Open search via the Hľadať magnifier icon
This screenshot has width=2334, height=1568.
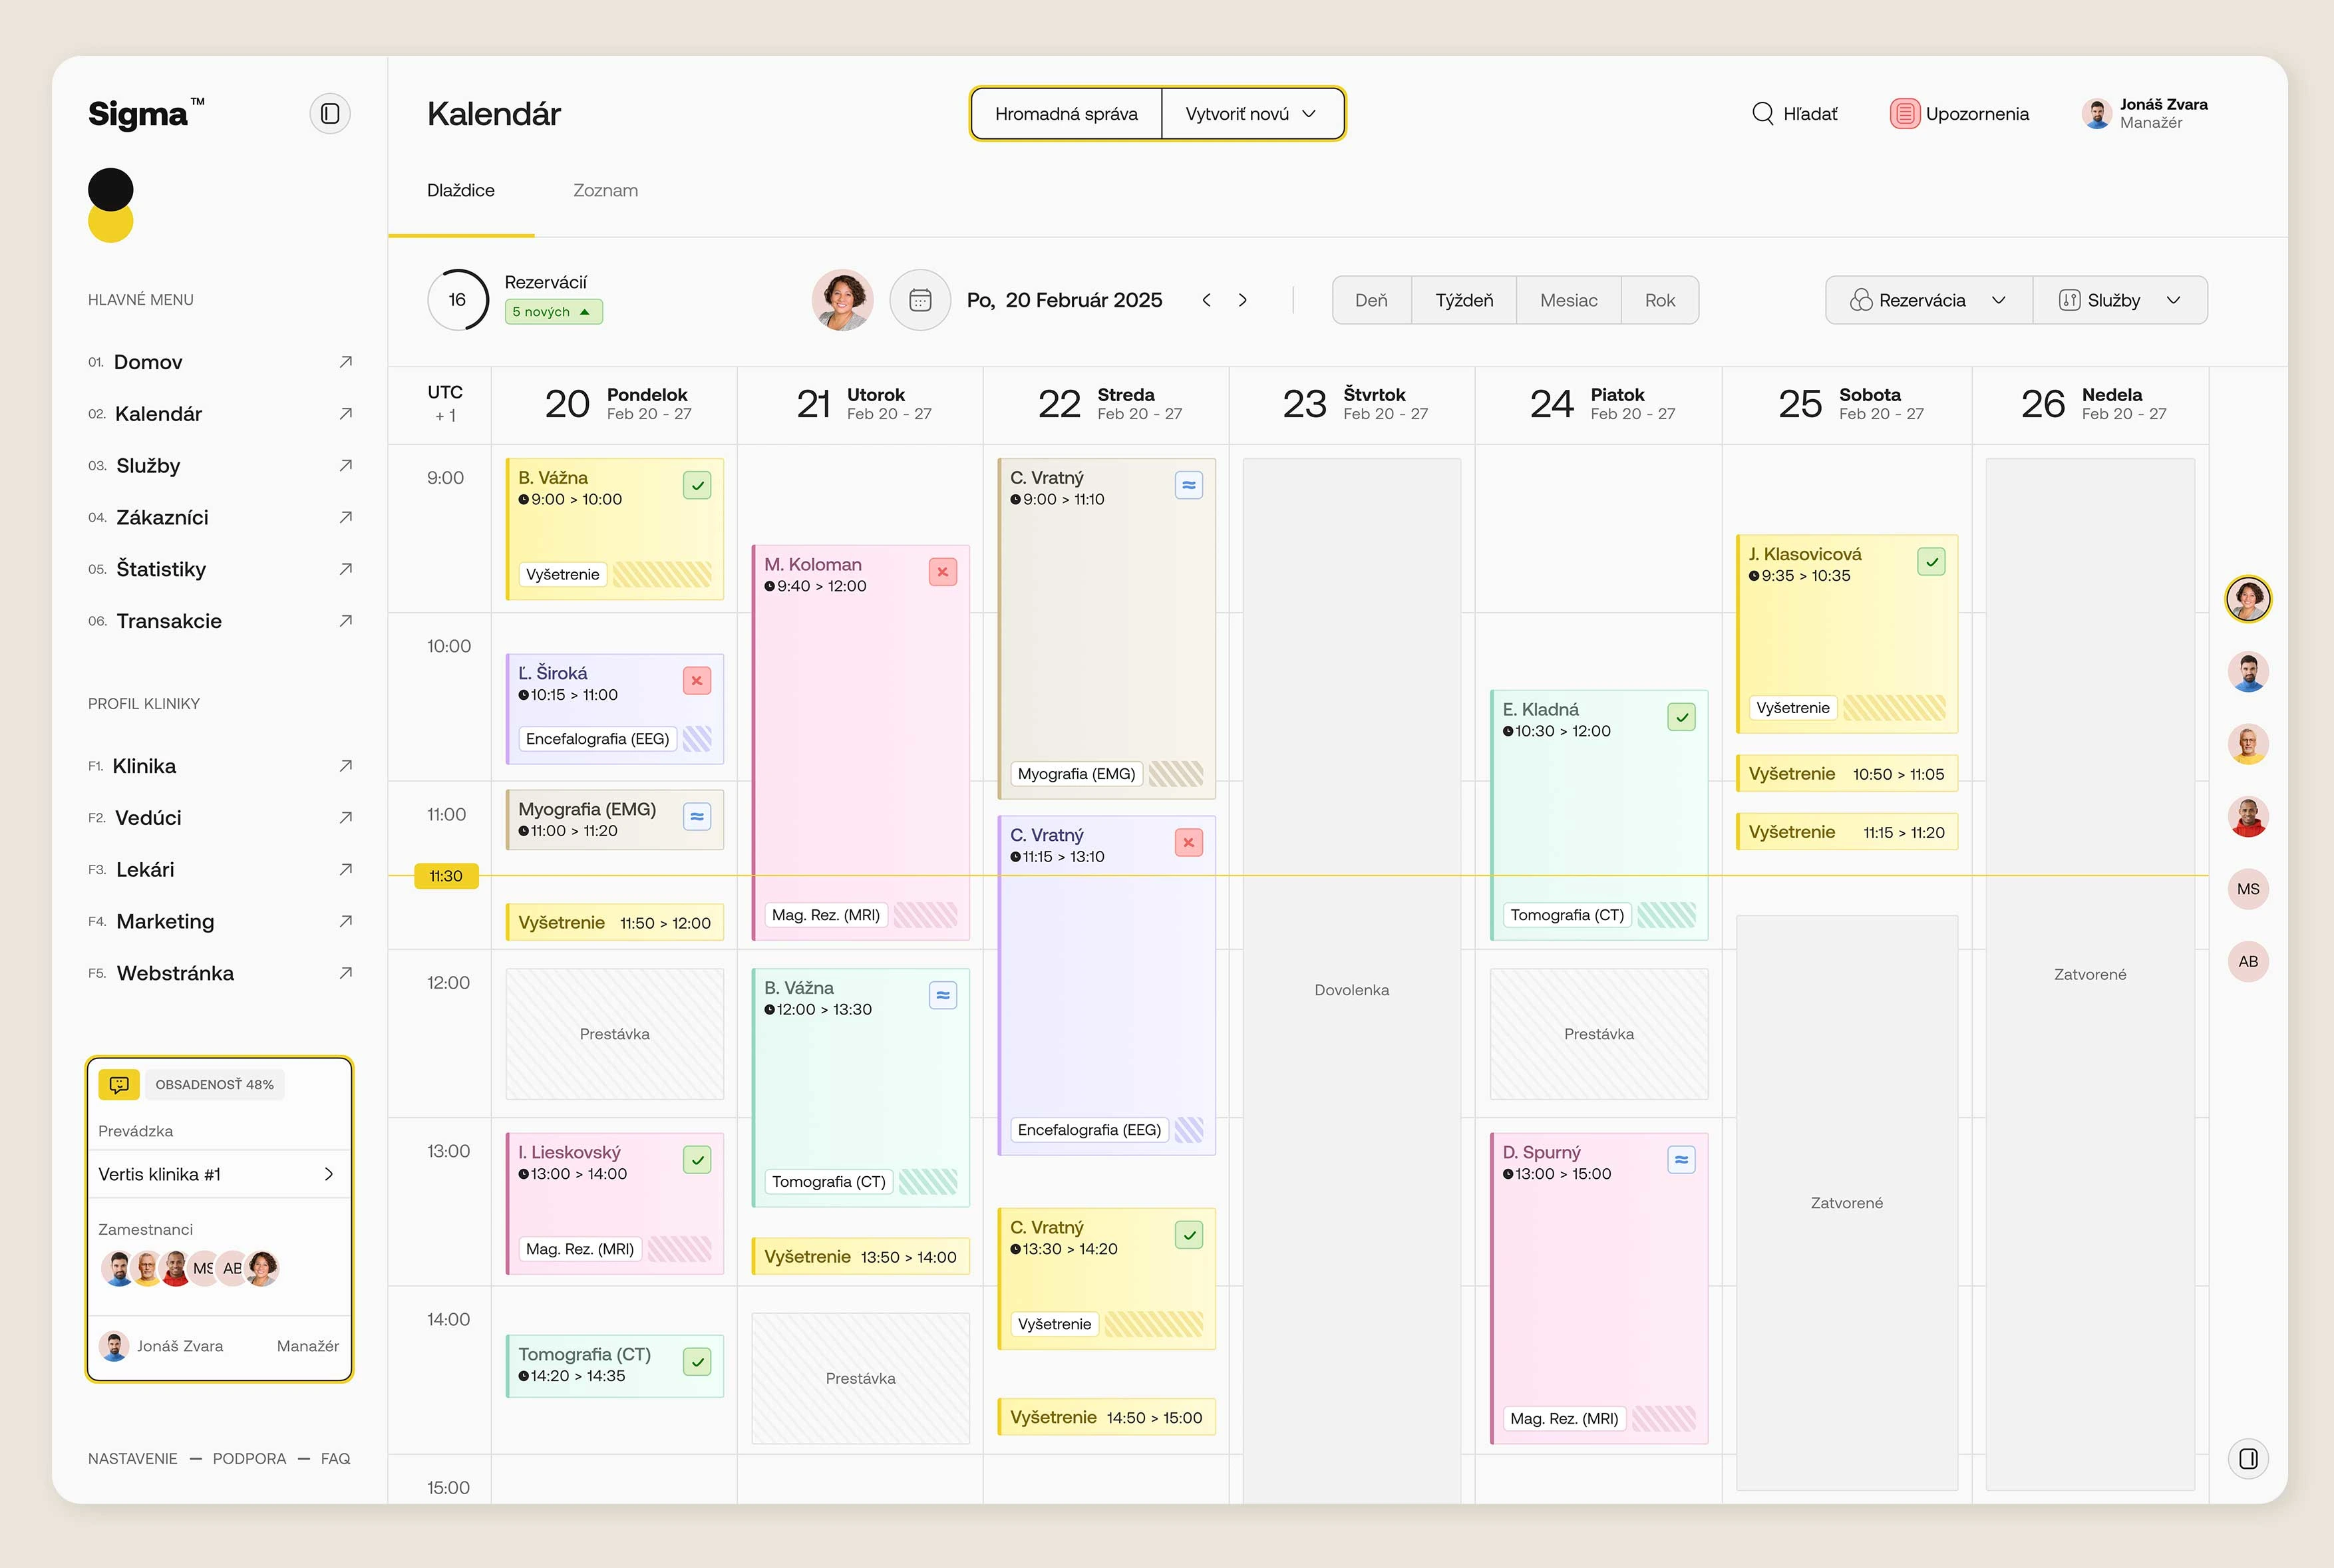coord(1763,113)
